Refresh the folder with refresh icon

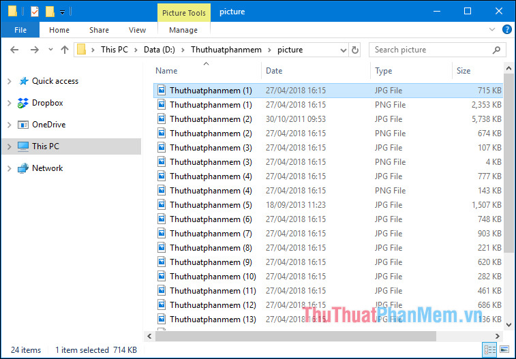[x=354, y=50]
